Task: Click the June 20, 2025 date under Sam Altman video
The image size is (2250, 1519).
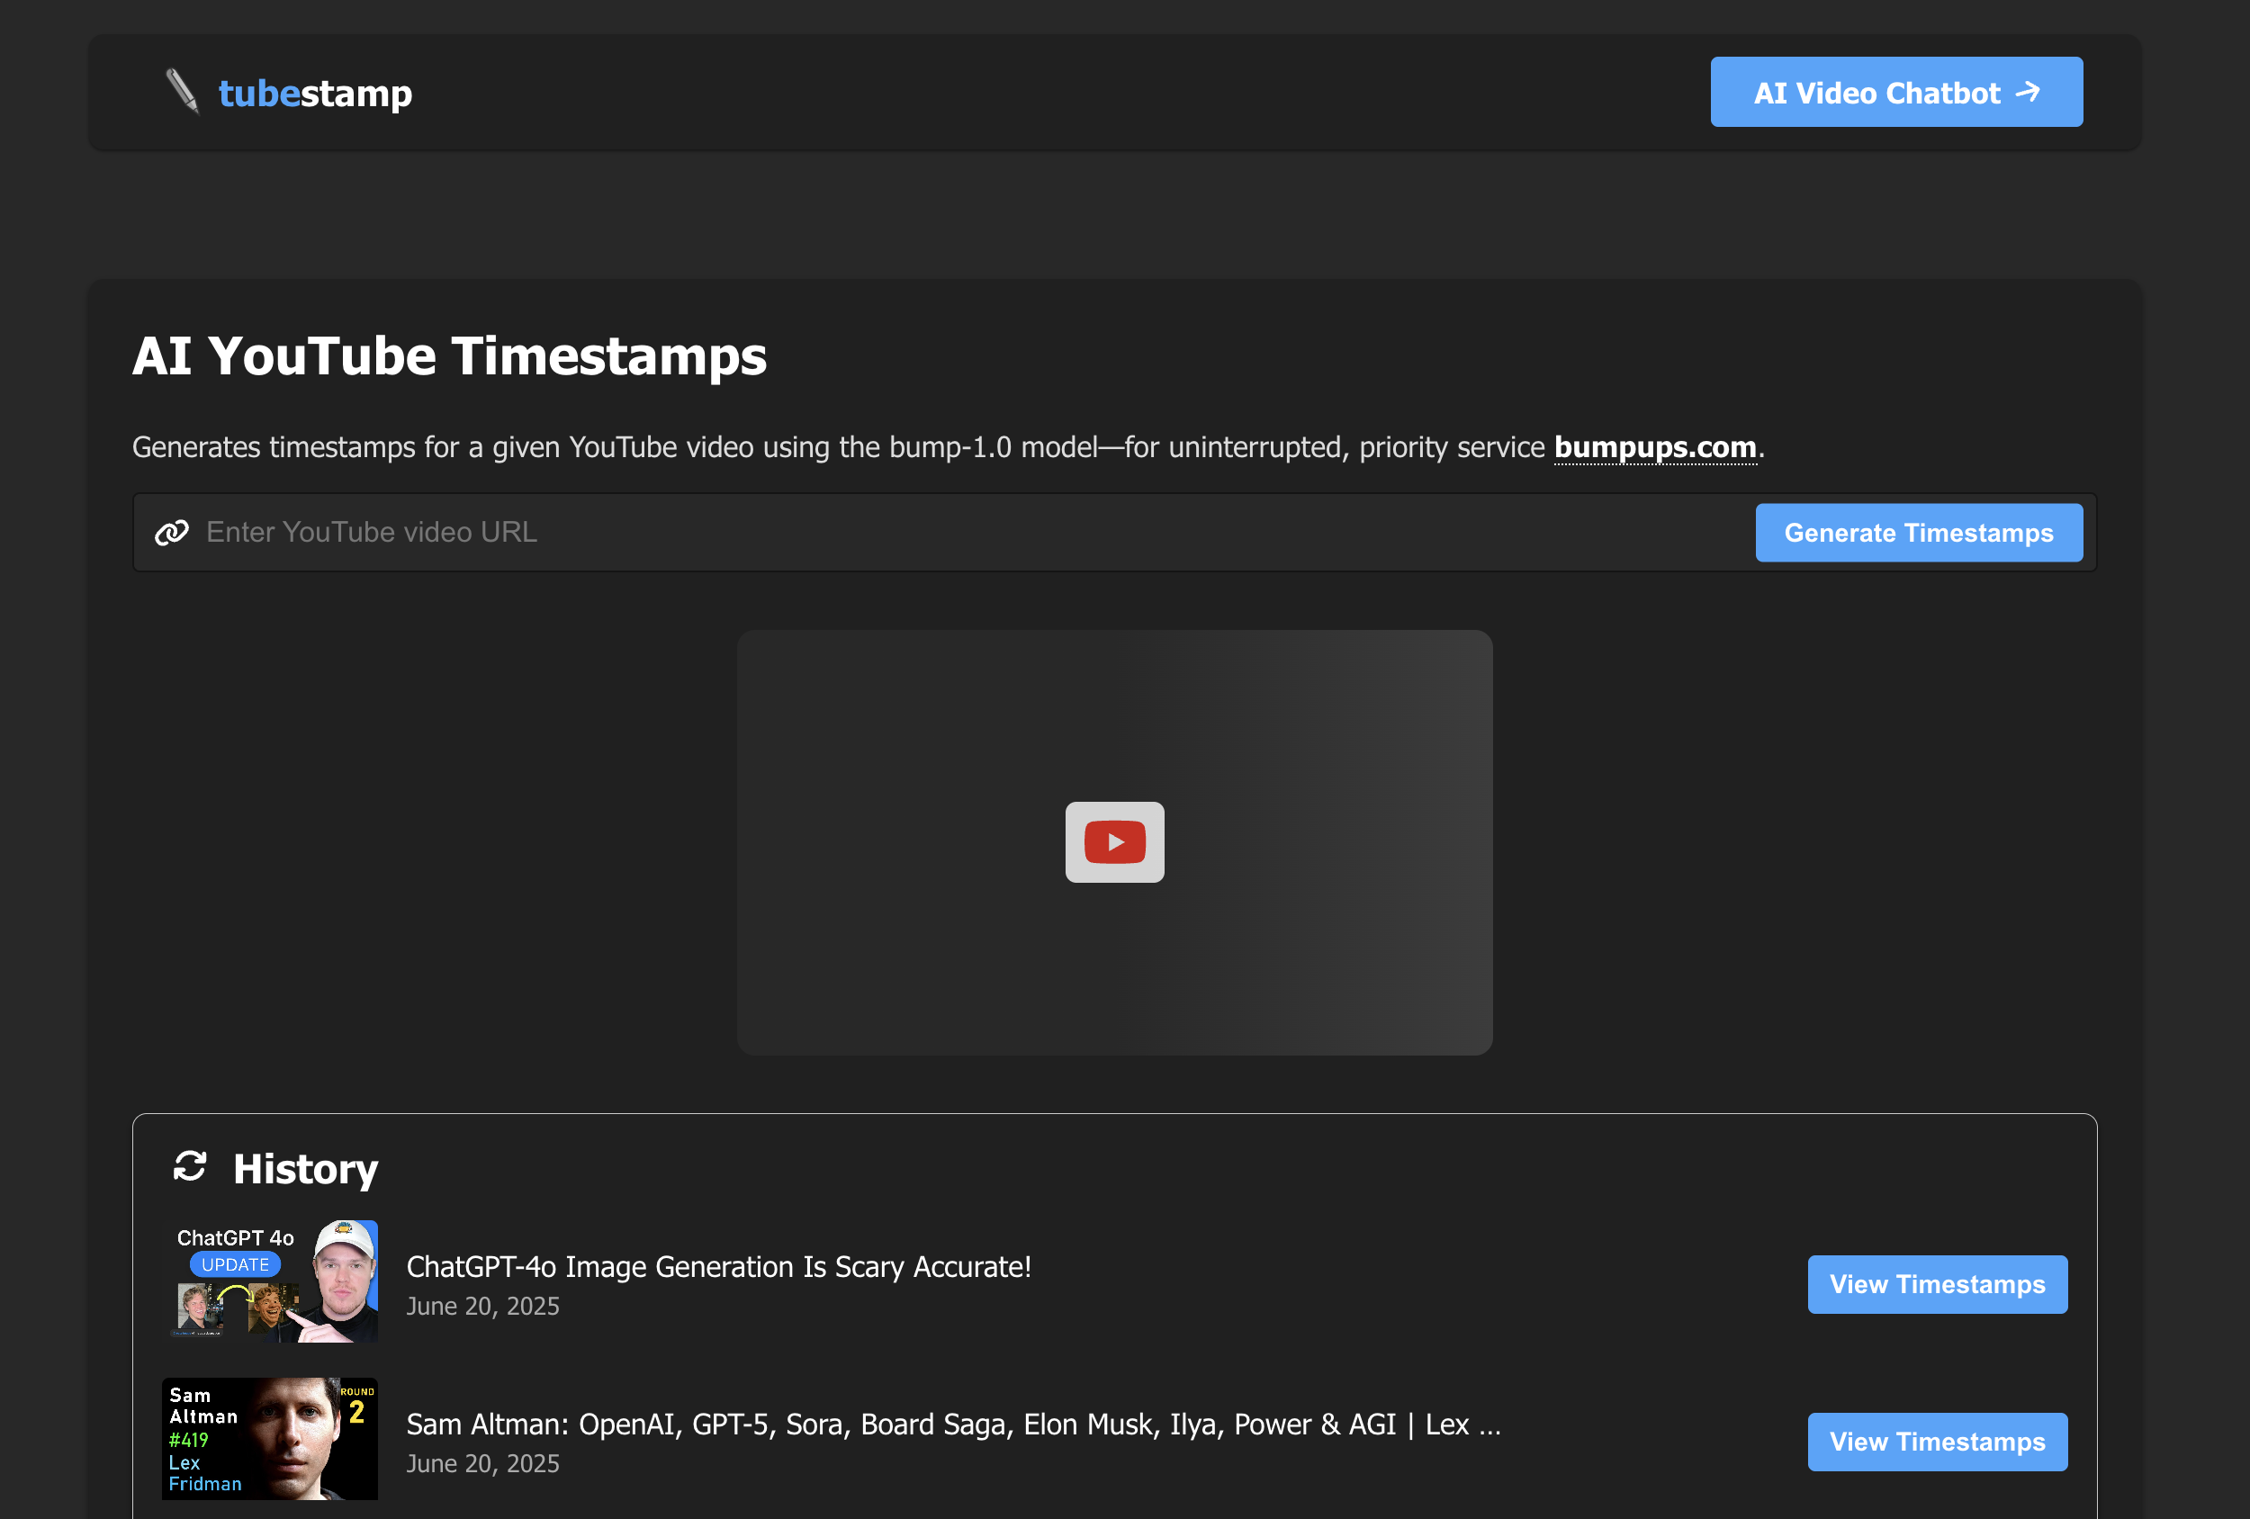Action: coord(482,1464)
